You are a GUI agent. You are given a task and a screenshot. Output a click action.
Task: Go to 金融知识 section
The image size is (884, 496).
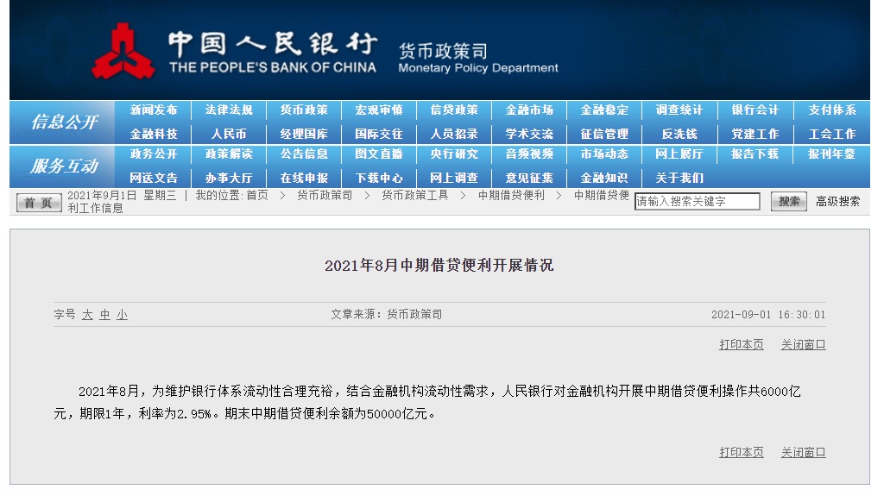tap(604, 178)
